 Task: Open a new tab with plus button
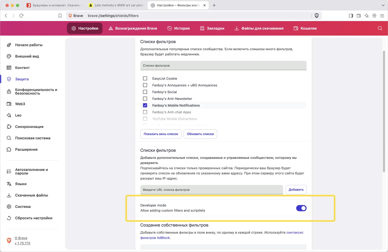pos(214,5)
